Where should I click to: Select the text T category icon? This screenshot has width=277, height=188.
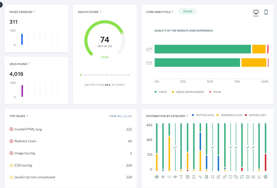click(x=181, y=177)
